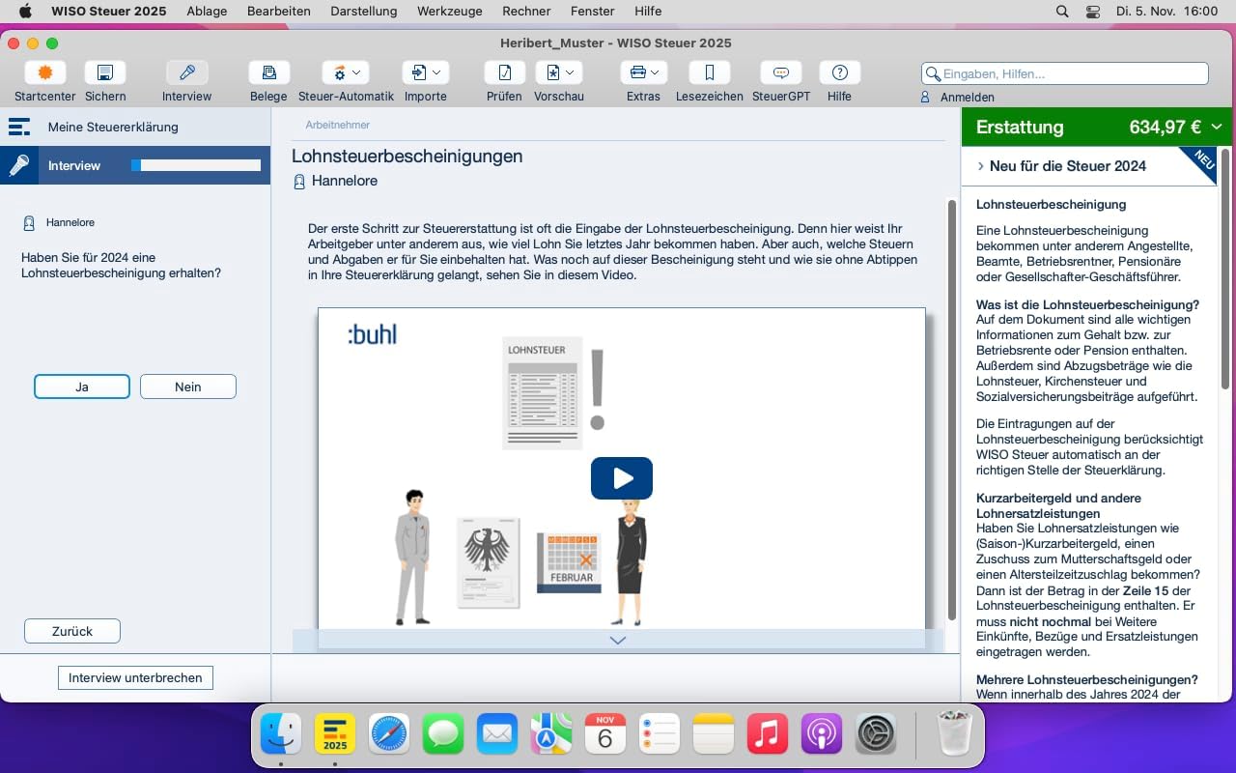Click the help panel scrollbar

1225,269
